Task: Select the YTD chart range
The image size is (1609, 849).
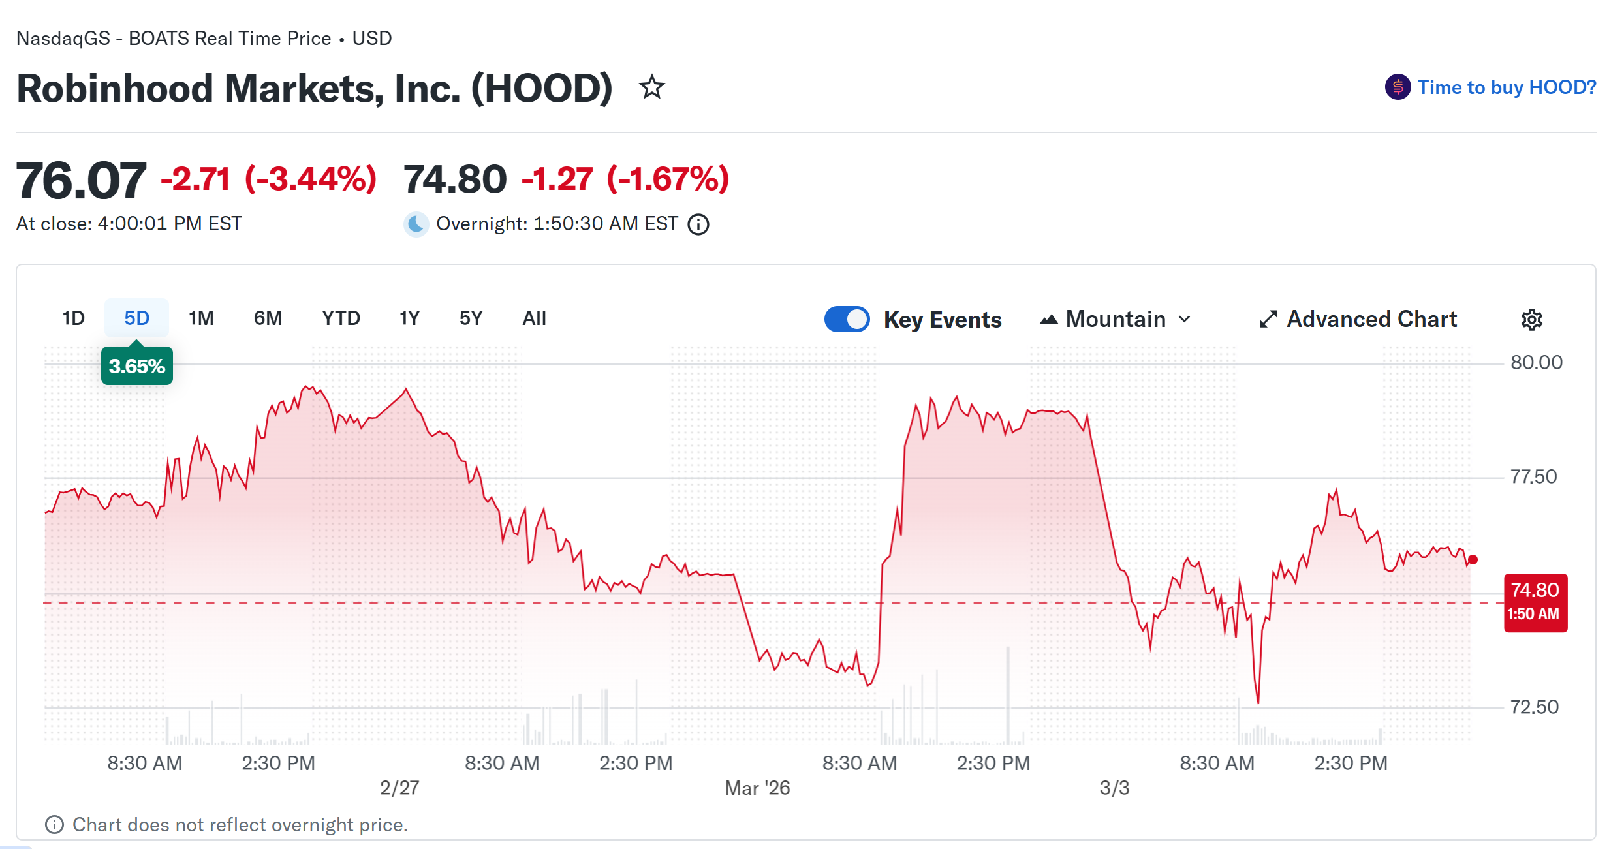Action: [x=340, y=318]
